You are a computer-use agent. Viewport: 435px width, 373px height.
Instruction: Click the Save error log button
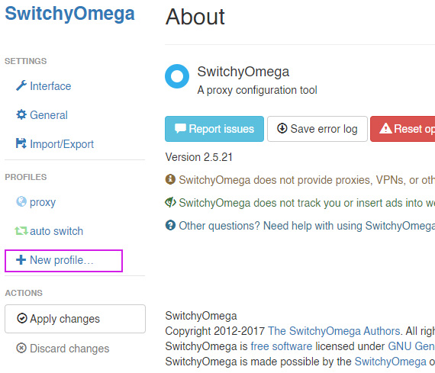[x=317, y=129]
